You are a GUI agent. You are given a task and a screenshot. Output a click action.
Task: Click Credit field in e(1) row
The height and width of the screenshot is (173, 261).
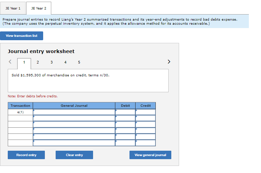[145, 112]
